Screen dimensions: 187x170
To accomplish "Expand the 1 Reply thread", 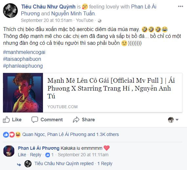I will pos(105,163).
